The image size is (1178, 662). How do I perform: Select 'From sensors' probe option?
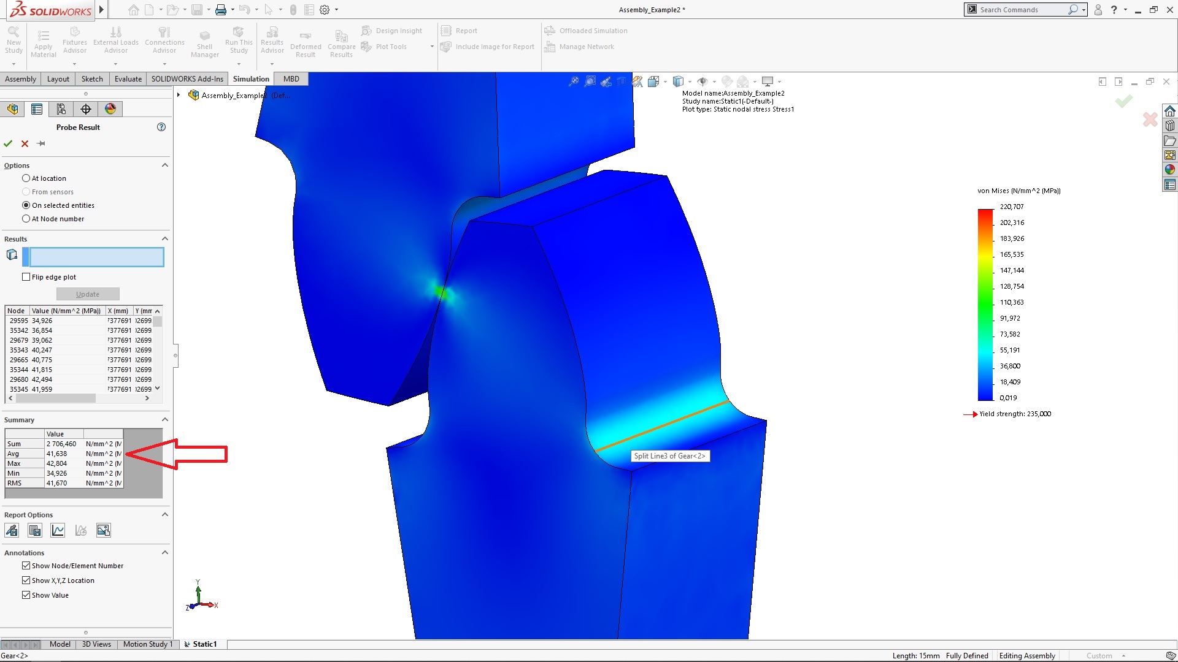[26, 192]
